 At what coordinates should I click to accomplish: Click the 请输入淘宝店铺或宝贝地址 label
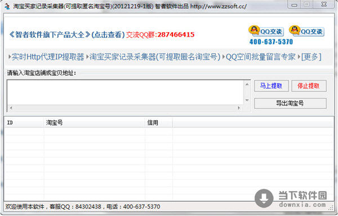click(42, 73)
